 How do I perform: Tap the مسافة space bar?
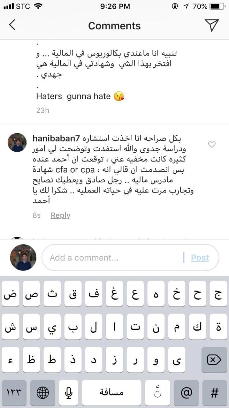(111, 393)
